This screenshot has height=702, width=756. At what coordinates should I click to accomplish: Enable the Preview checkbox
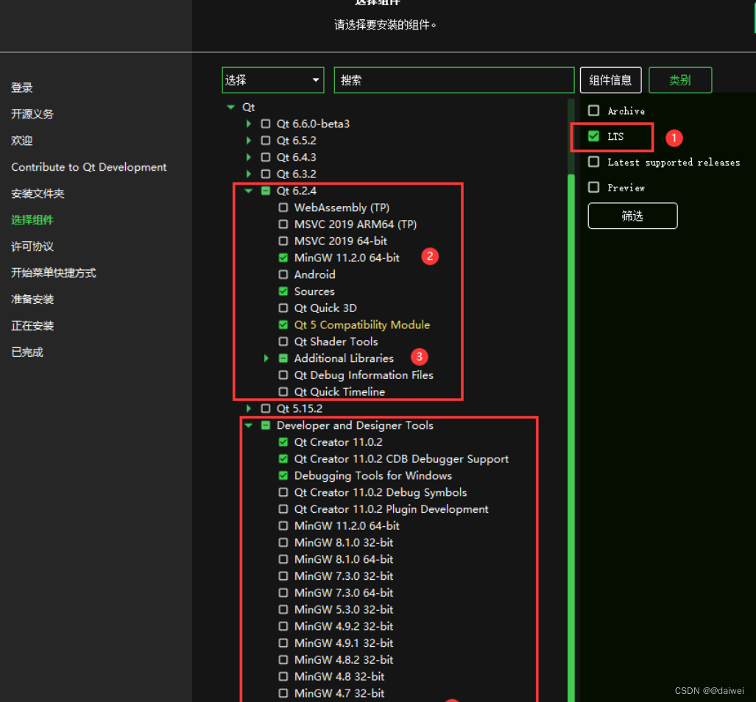593,188
